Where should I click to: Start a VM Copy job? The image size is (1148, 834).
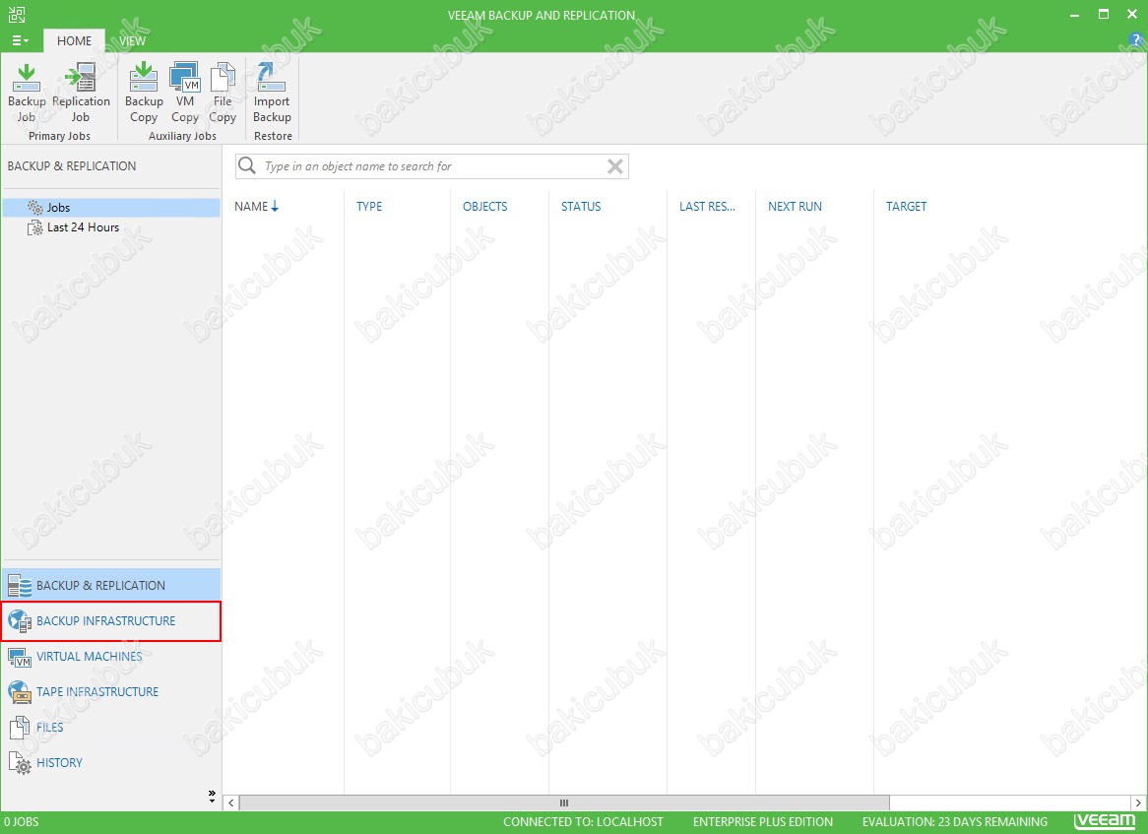[184, 93]
